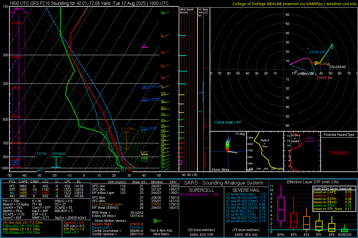358x238 pixels.
Task: Click the '123 m2s2' label on skew-T
Action: (58, 153)
